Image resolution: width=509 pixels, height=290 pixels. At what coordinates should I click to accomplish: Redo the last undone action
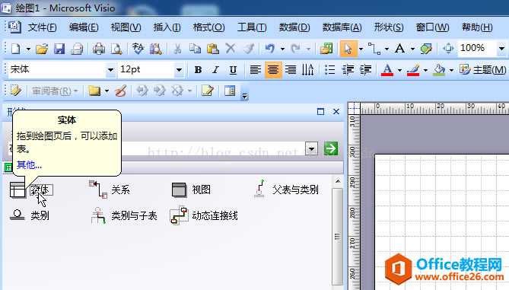[x=295, y=49]
